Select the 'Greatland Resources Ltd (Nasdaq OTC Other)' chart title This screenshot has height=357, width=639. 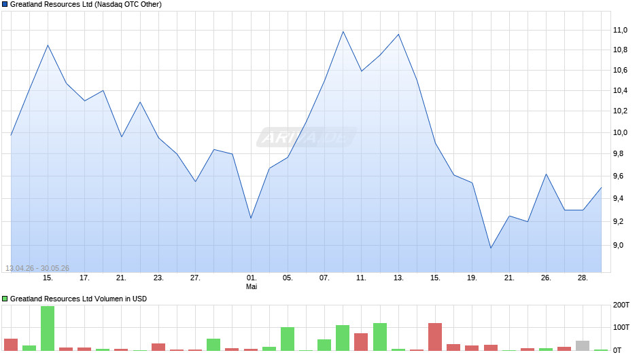[x=86, y=5]
